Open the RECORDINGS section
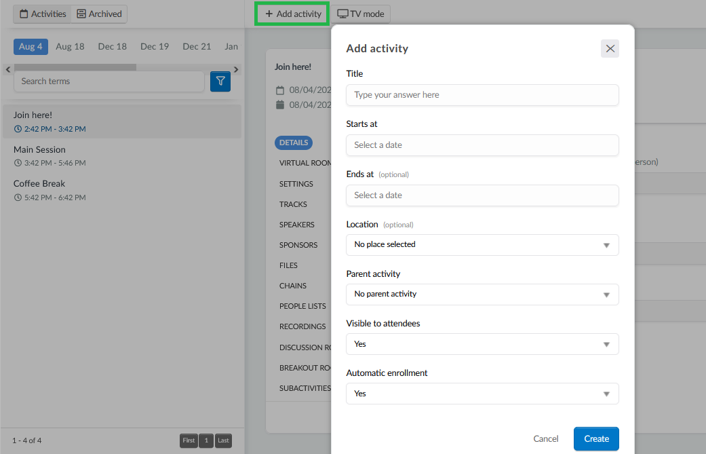 (302, 326)
